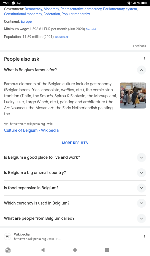The height and width of the screenshot is (256, 150).
Task: Expand 'Is Belgium a big or small country?'
Action: [x=141, y=173]
